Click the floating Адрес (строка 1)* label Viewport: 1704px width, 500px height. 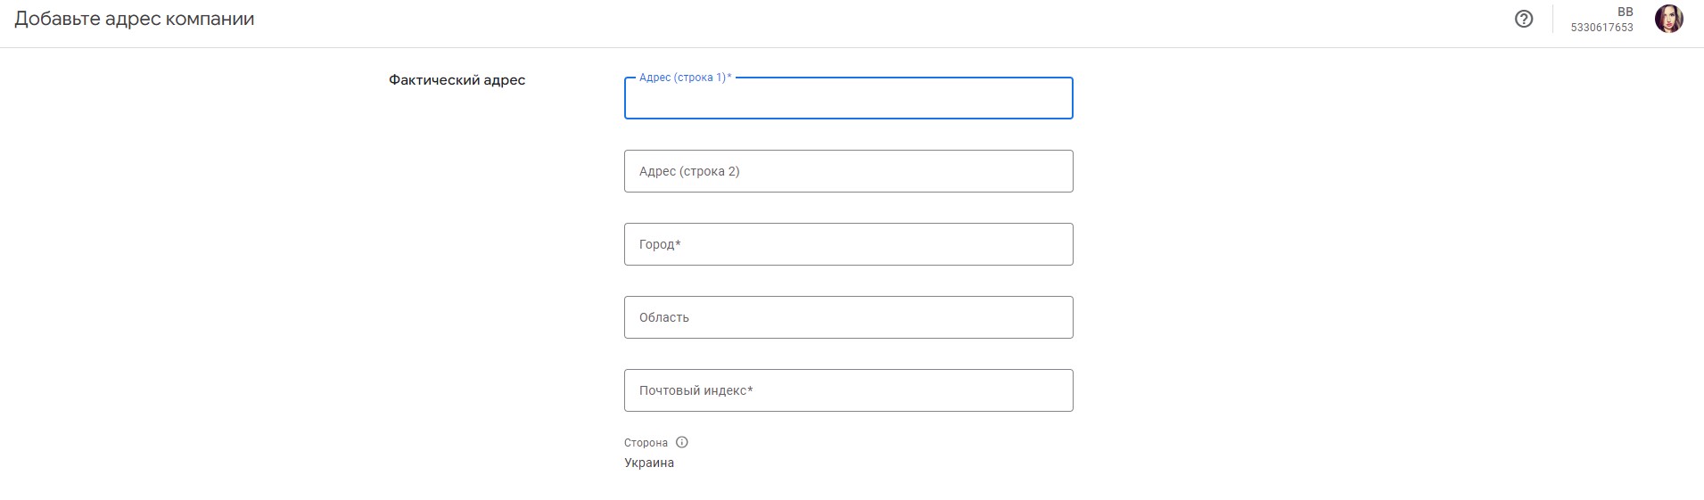pos(685,78)
